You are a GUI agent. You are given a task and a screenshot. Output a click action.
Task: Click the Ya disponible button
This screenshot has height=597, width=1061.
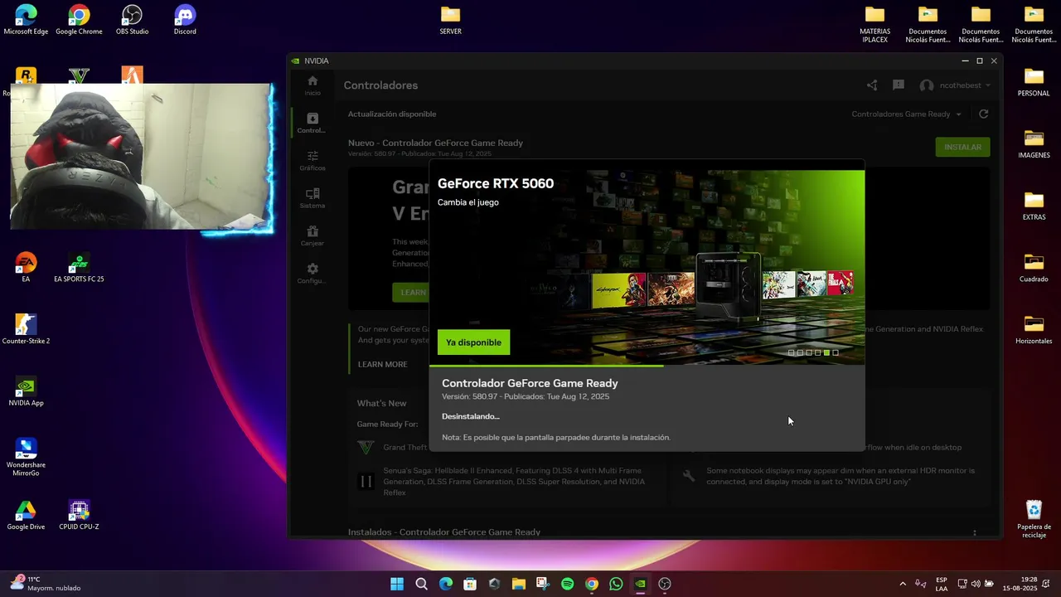tap(473, 342)
